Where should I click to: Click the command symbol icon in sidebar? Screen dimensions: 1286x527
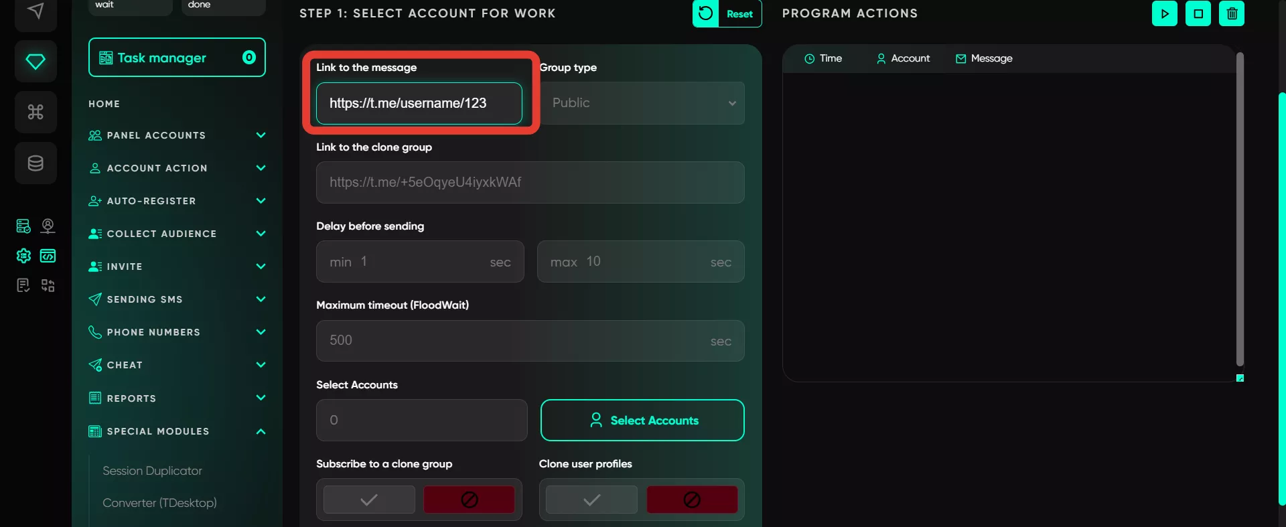tap(35, 112)
